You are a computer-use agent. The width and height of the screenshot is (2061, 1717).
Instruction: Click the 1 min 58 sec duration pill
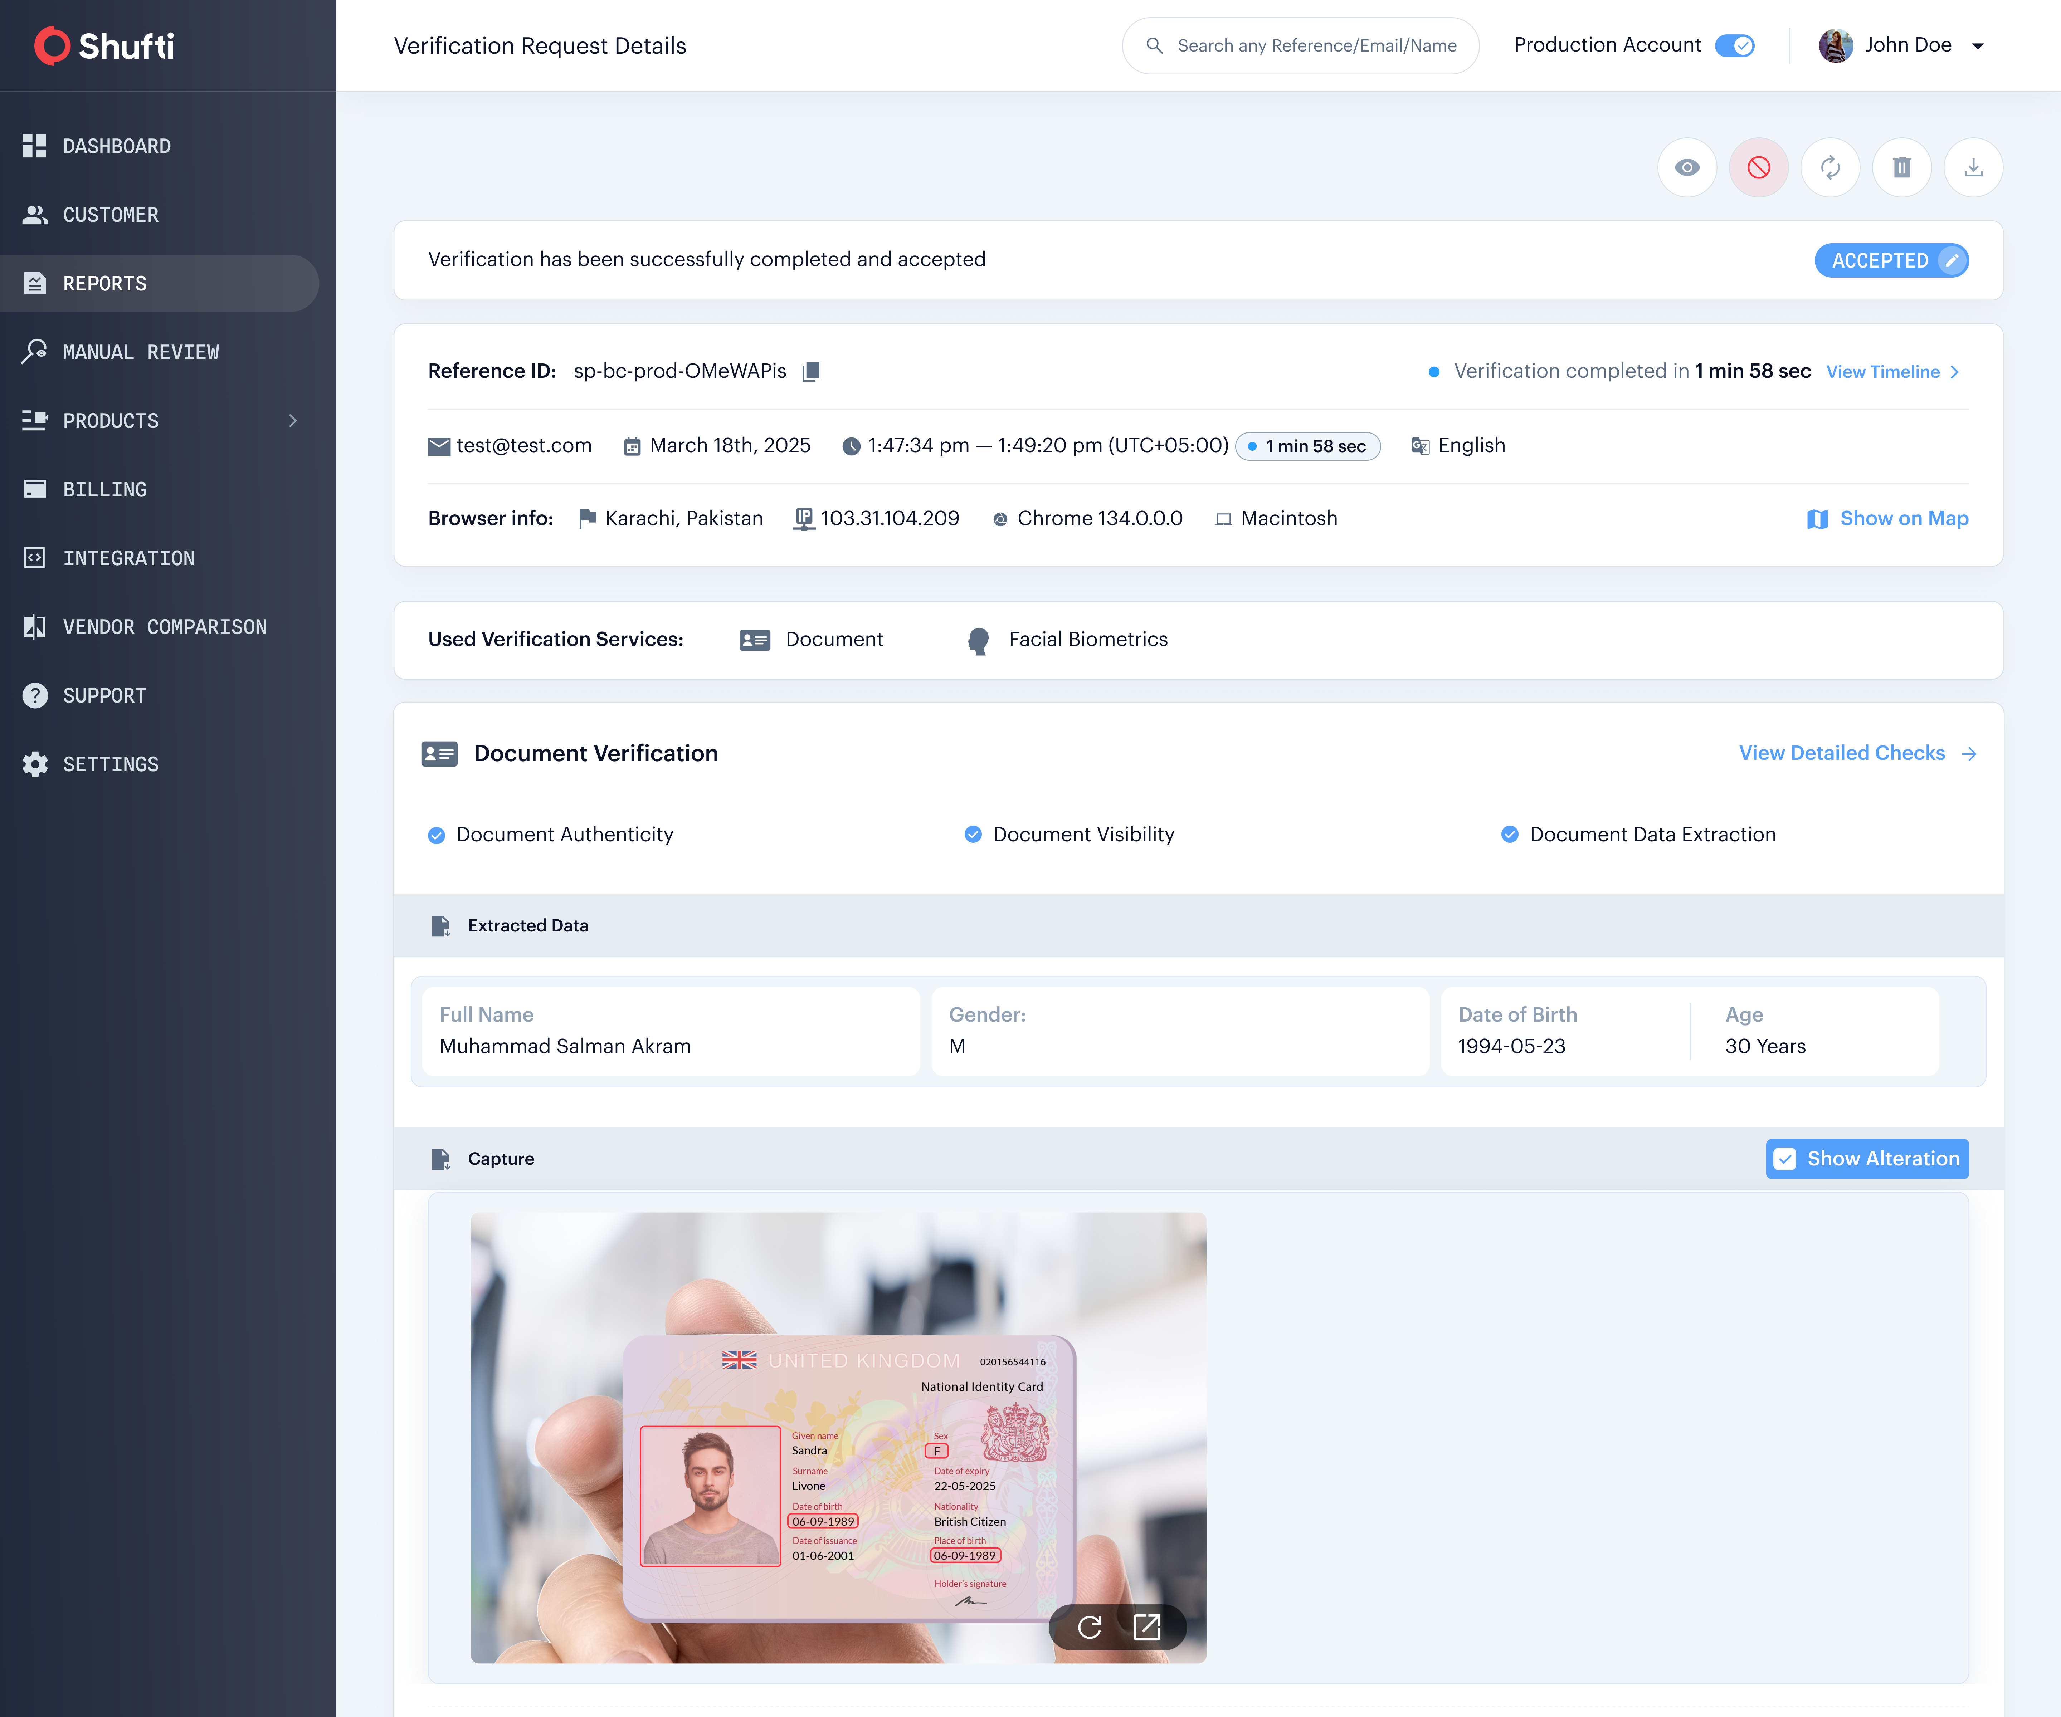point(1308,446)
